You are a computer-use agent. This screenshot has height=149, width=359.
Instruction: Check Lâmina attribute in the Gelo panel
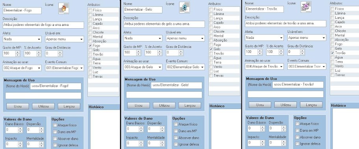coord(211,14)
